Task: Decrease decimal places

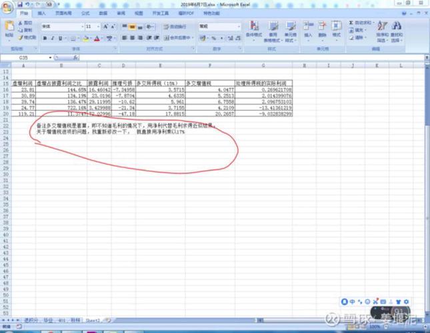Action: pos(238,39)
